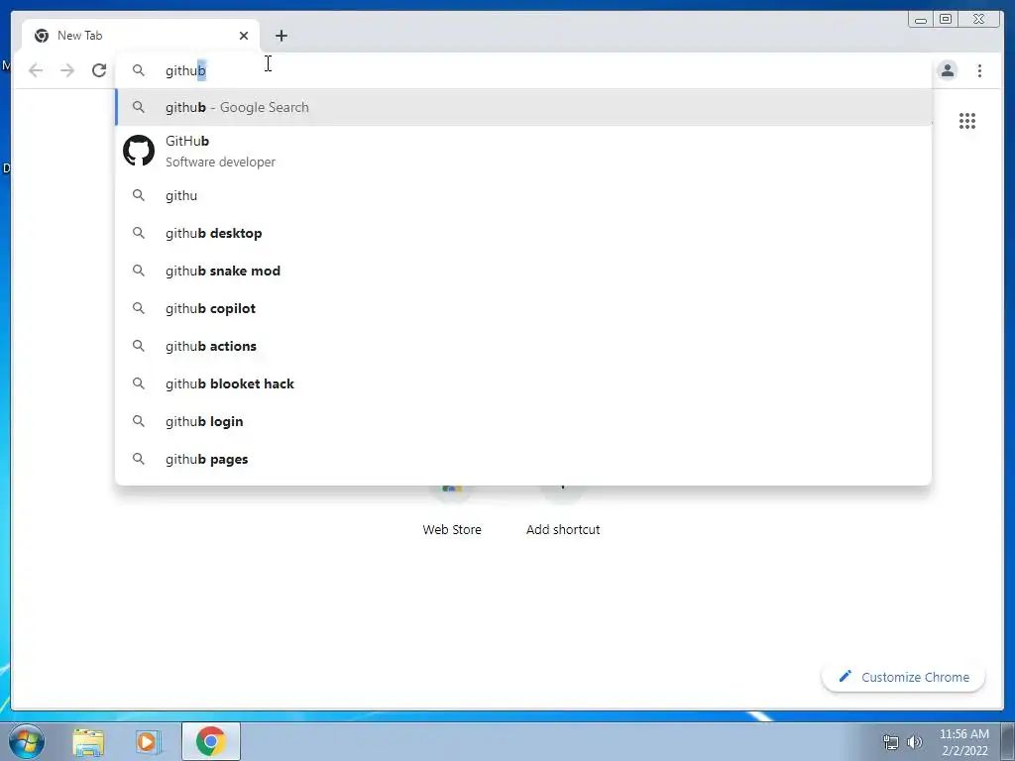
Task: Click the forward navigation arrow
Action: click(67, 70)
